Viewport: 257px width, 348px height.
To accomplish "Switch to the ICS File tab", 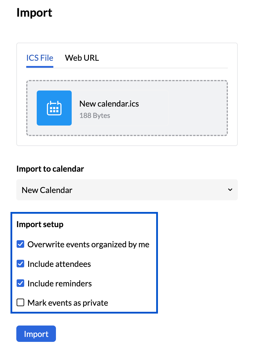I will point(40,58).
